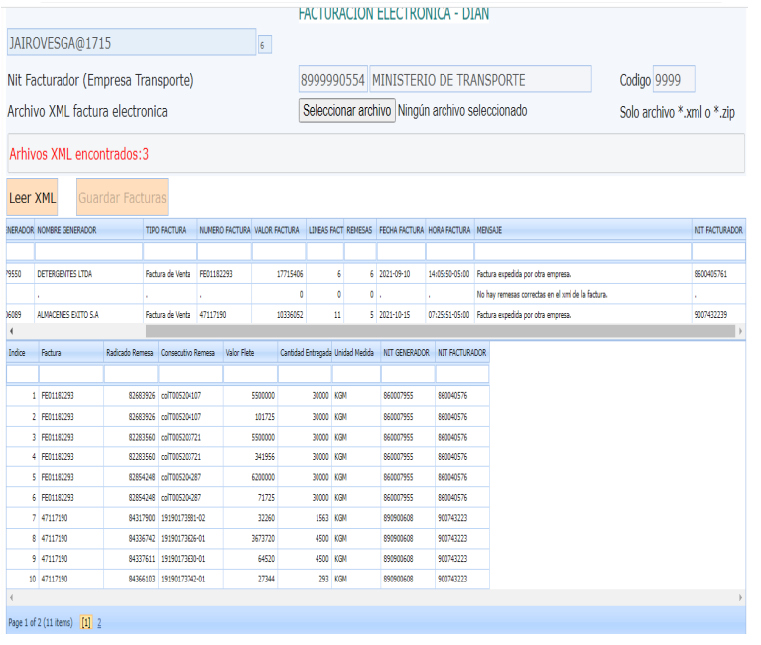Image resolution: width=761 pixels, height=645 pixels.
Task: Click left arrow of upper grid scrollbar
Action: coord(11,332)
